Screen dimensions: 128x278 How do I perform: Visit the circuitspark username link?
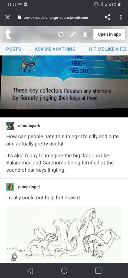point(29,126)
